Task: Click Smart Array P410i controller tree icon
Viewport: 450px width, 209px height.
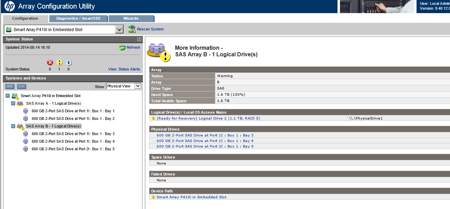Action: 15,96
